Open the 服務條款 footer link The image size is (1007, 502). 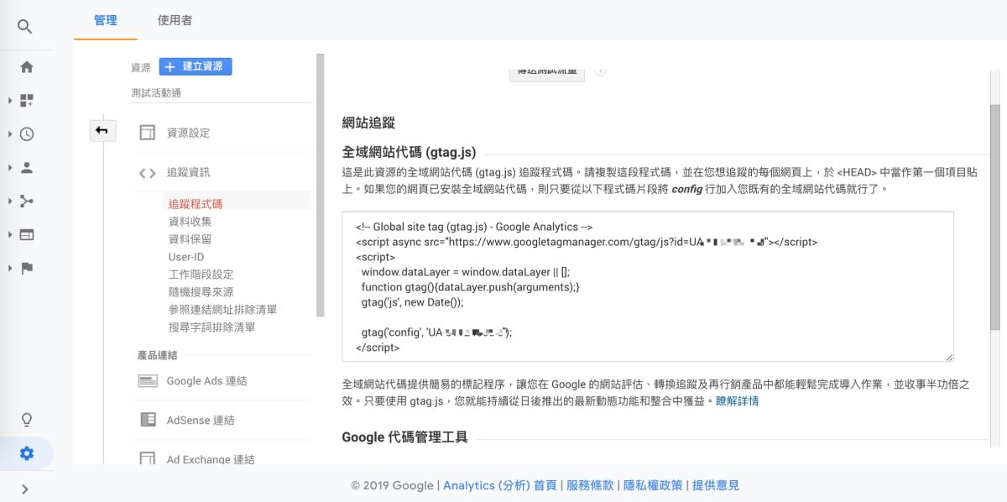(x=590, y=485)
